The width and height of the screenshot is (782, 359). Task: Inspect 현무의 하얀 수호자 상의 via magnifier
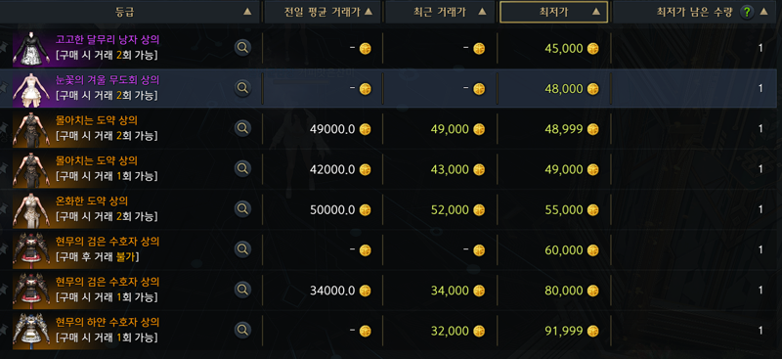(242, 330)
